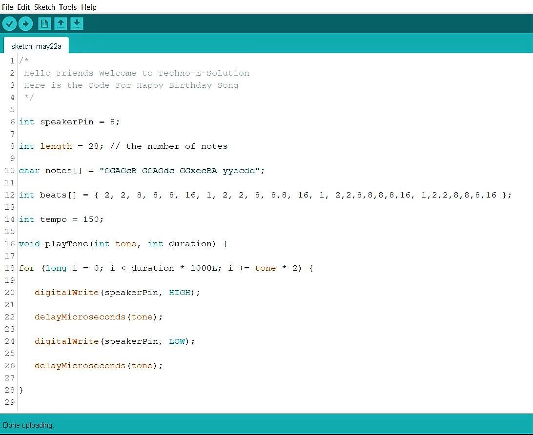Click the word 'length' on line 8
533x435 pixels.
(x=56, y=146)
